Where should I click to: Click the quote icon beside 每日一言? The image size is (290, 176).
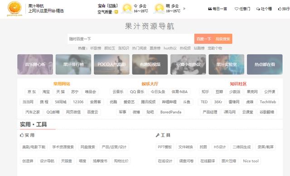pyautogui.click(x=210, y=9)
